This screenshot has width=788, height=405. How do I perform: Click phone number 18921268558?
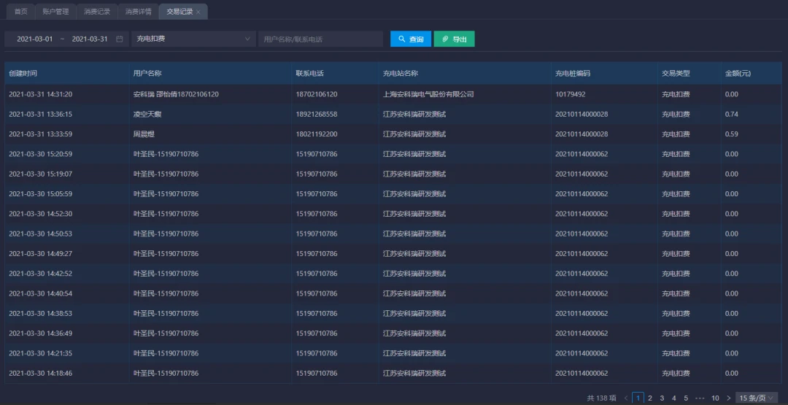(317, 115)
